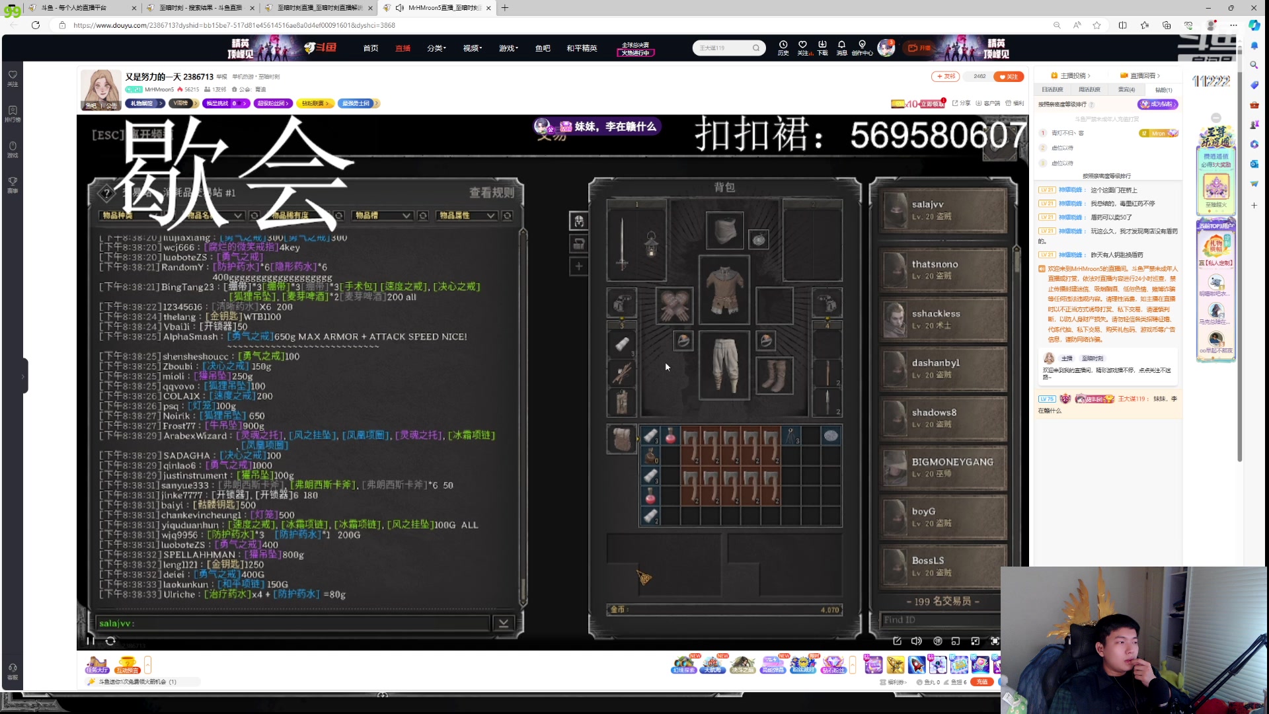Expand the 主播投稿 link arrow

[1089, 76]
